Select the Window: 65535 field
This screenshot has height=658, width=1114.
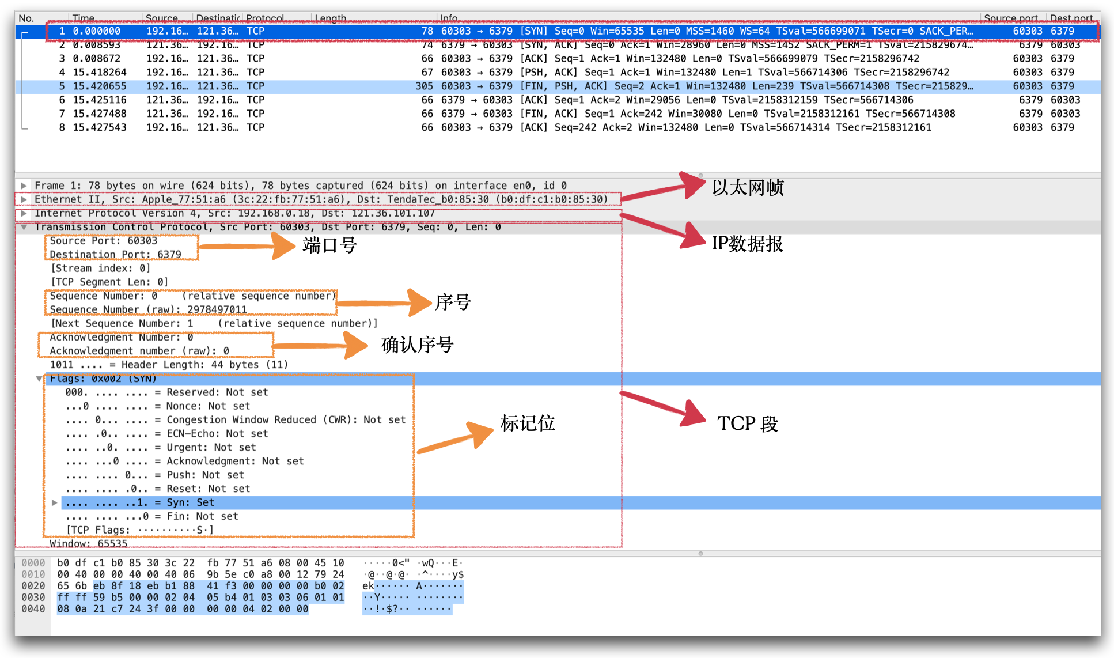click(x=89, y=544)
